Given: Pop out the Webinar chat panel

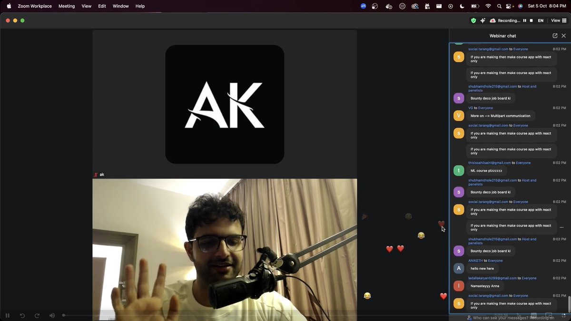Looking at the screenshot, I should click(x=555, y=36).
